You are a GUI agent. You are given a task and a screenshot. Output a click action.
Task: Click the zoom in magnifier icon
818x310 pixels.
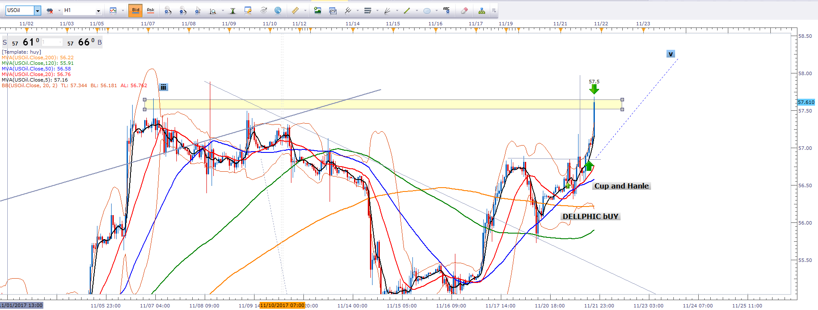(168, 11)
